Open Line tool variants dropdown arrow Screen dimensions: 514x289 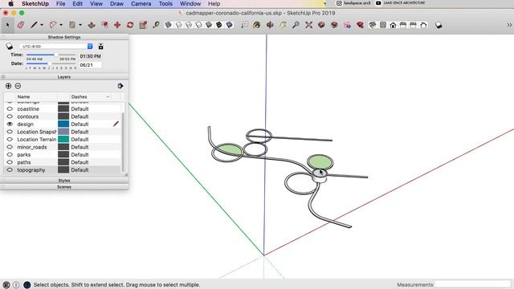pyautogui.click(x=42, y=25)
